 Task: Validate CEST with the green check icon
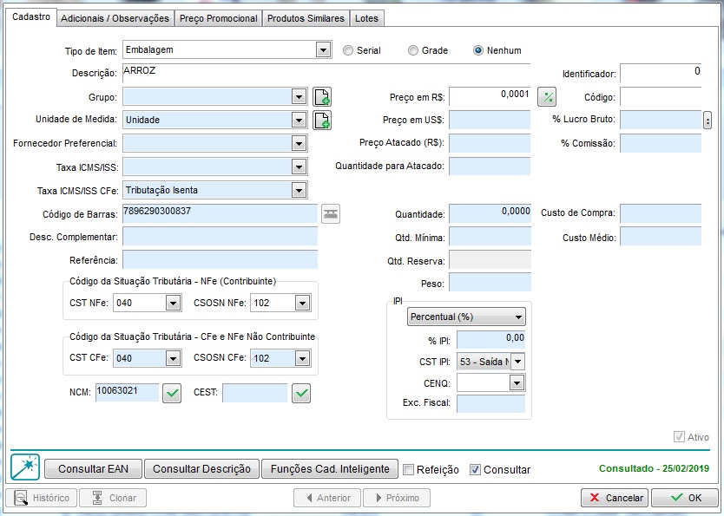[x=301, y=394]
